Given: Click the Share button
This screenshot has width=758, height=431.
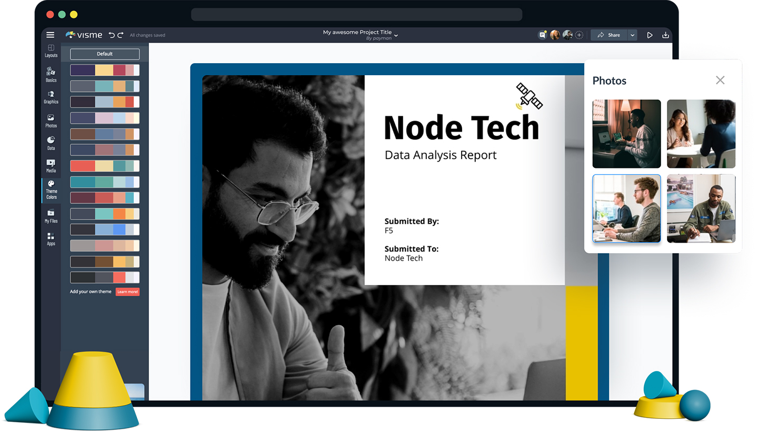Looking at the screenshot, I should point(609,35).
